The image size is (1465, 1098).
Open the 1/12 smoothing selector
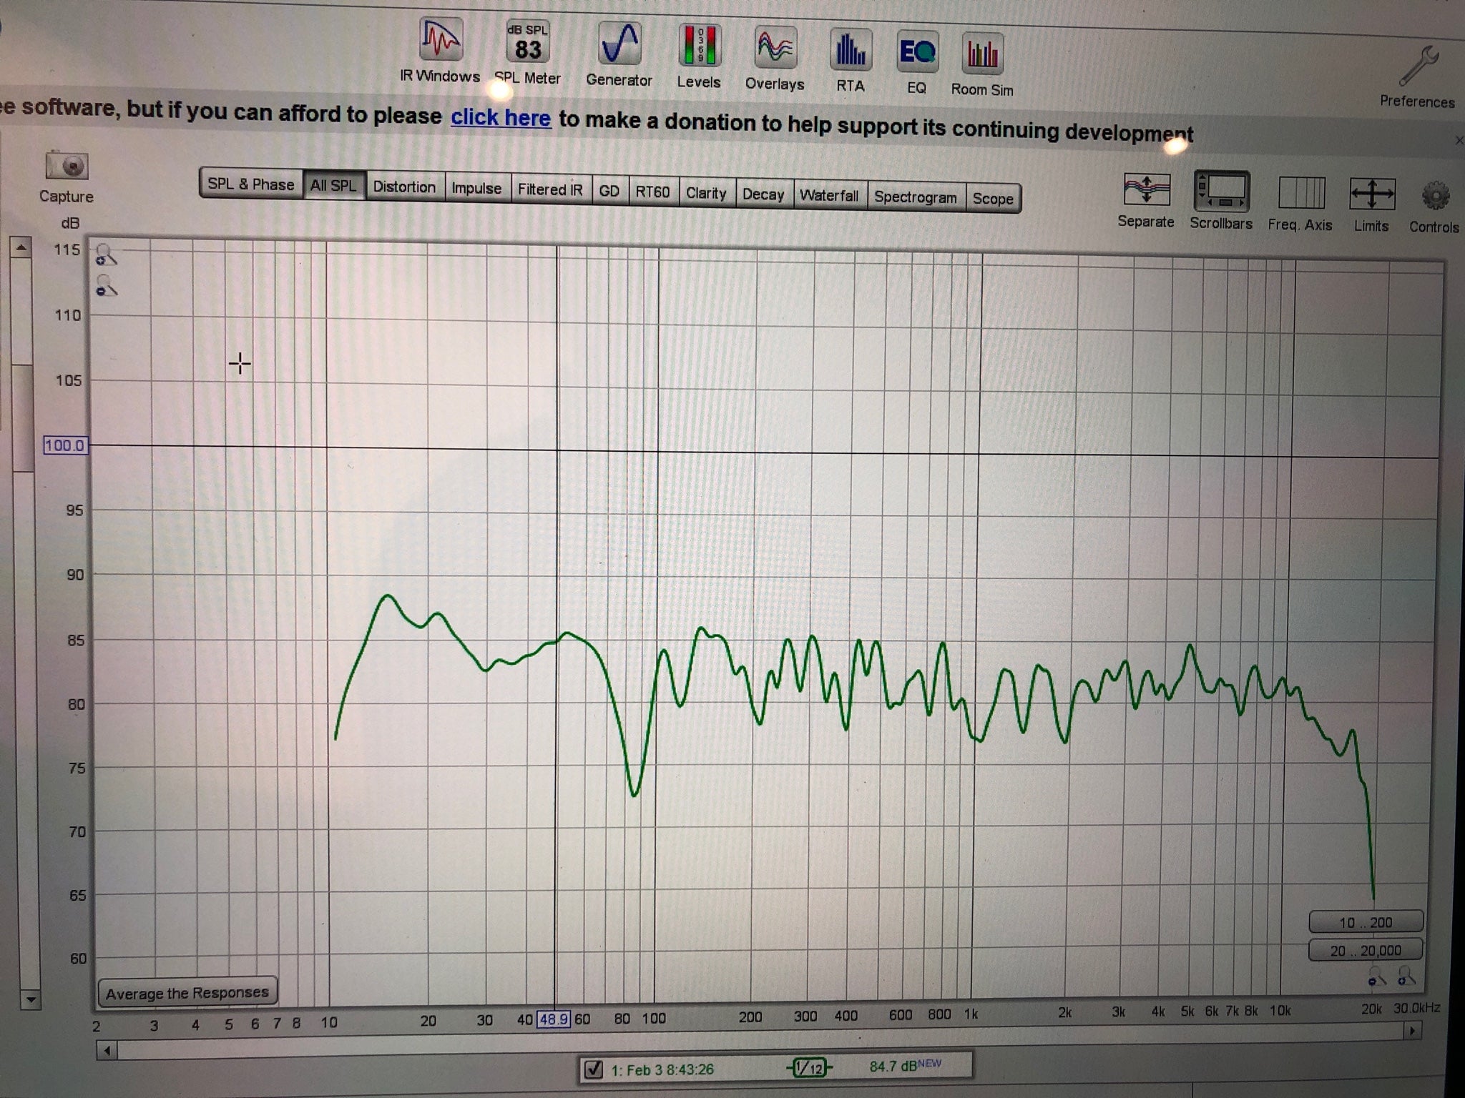[x=809, y=1068]
